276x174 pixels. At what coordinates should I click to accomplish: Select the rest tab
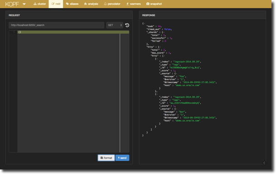(x=56, y=4)
